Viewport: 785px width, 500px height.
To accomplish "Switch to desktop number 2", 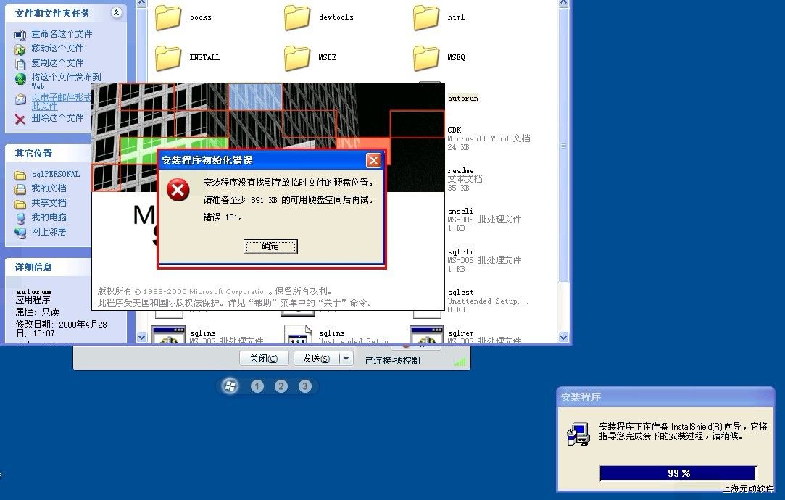I will pyautogui.click(x=281, y=386).
